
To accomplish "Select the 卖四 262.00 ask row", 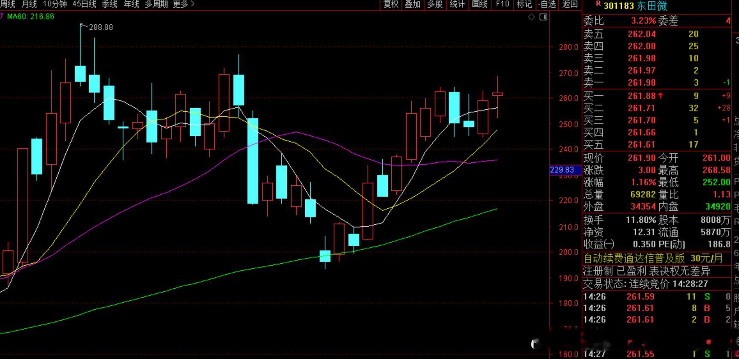I will pos(656,46).
